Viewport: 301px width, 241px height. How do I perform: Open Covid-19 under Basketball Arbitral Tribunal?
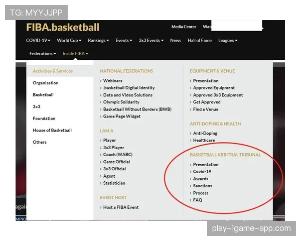point(202,171)
